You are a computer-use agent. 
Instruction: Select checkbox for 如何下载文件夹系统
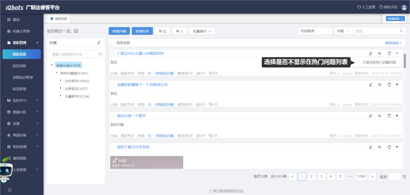click(112, 147)
